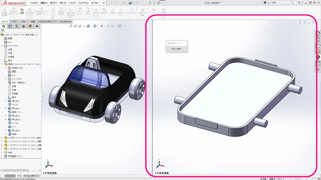This screenshot has width=321, height=180.
Task: Collapse the (固定) シャーシ<1> tree node
Action: (x=2, y=64)
